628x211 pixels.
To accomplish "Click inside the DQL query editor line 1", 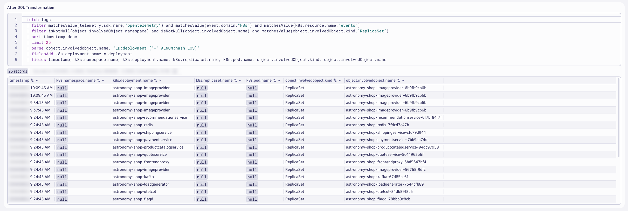I will coord(321,20).
